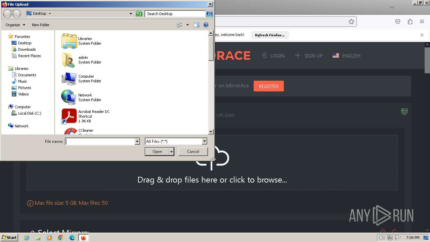Expand the Desktop location dropdown arrow

(50, 14)
